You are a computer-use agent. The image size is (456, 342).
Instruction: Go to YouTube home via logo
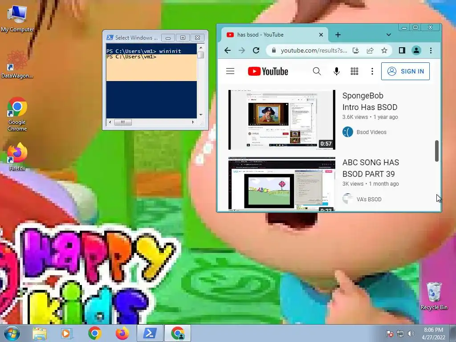pyautogui.click(x=268, y=71)
